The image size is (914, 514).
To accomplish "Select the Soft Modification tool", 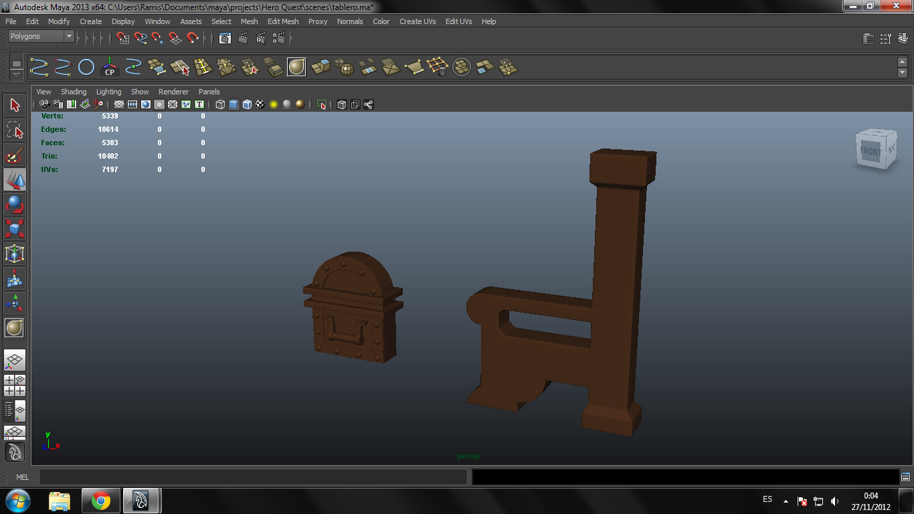I will coord(15,278).
